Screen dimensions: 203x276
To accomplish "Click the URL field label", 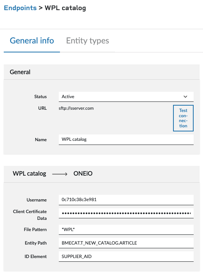I will point(42,108).
